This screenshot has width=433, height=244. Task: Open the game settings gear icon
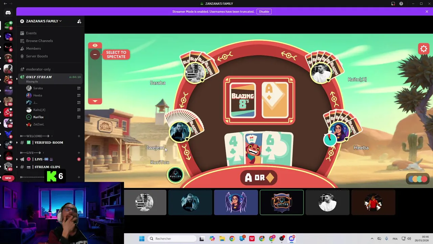pyautogui.click(x=424, y=49)
